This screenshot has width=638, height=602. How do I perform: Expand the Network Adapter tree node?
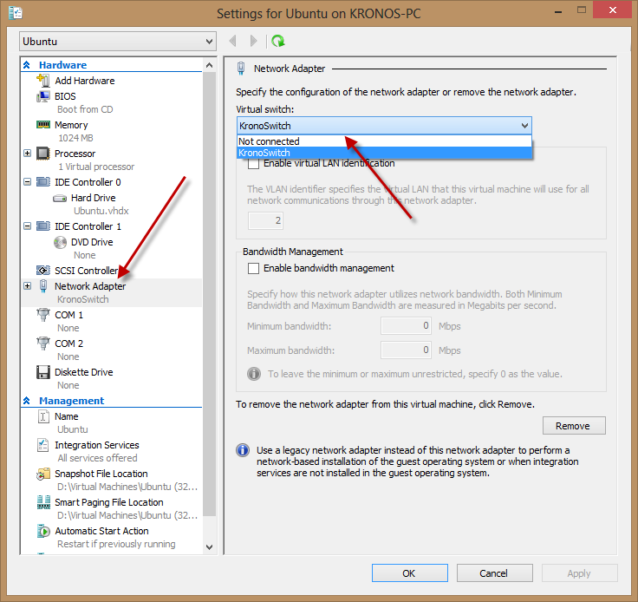[x=27, y=286]
